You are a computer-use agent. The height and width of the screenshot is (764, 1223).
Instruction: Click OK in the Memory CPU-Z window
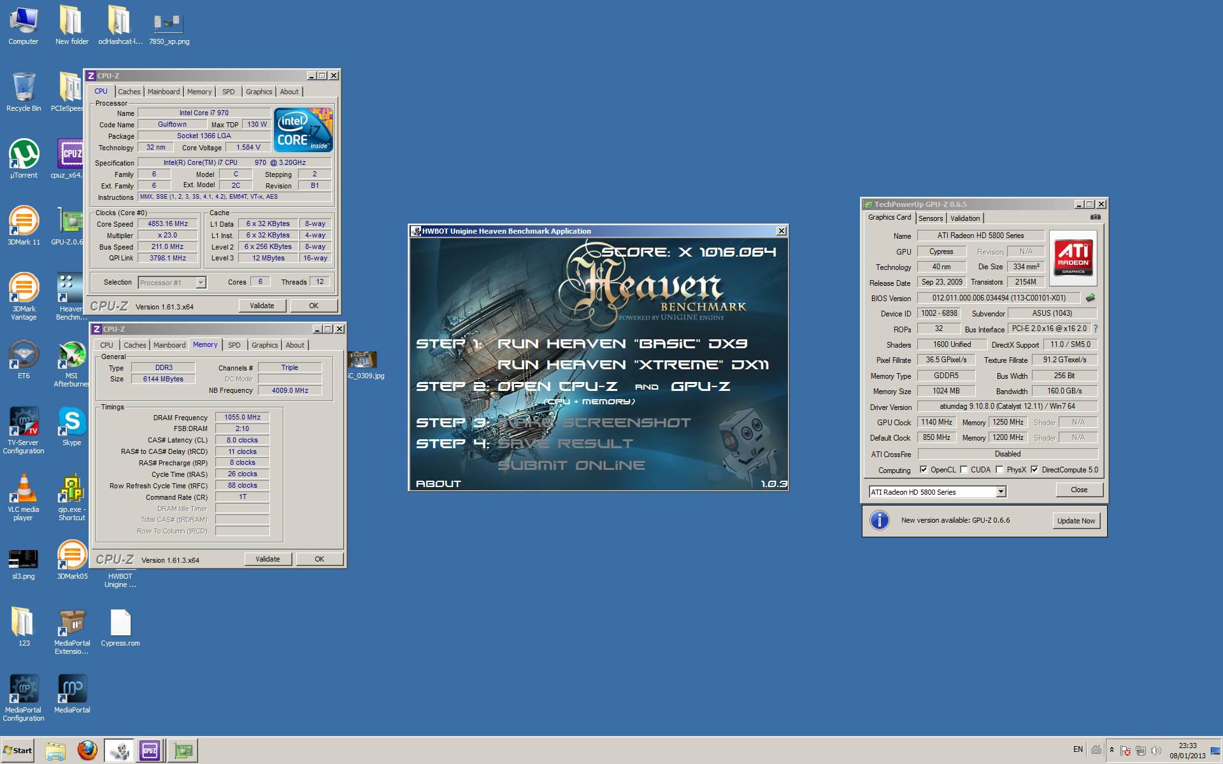click(319, 559)
